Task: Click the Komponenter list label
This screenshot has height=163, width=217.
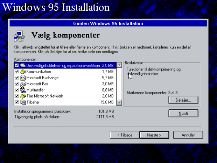Action: point(25,60)
